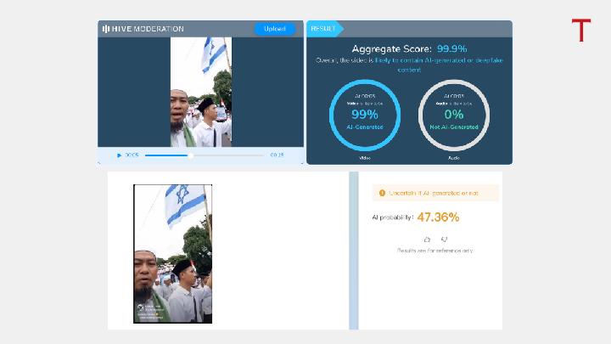This screenshot has height=344, width=611.
Task: Click the 'Results are for reference only' note
Action: click(434, 251)
